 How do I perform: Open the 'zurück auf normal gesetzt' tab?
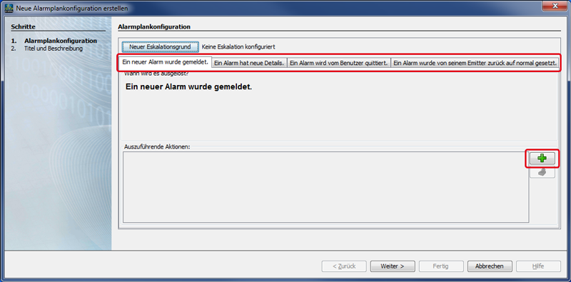[475, 63]
